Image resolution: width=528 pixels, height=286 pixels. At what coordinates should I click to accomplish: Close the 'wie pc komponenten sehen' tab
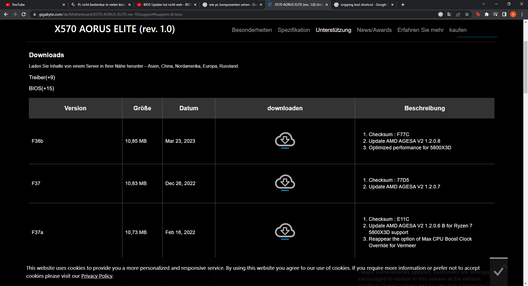click(261, 5)
